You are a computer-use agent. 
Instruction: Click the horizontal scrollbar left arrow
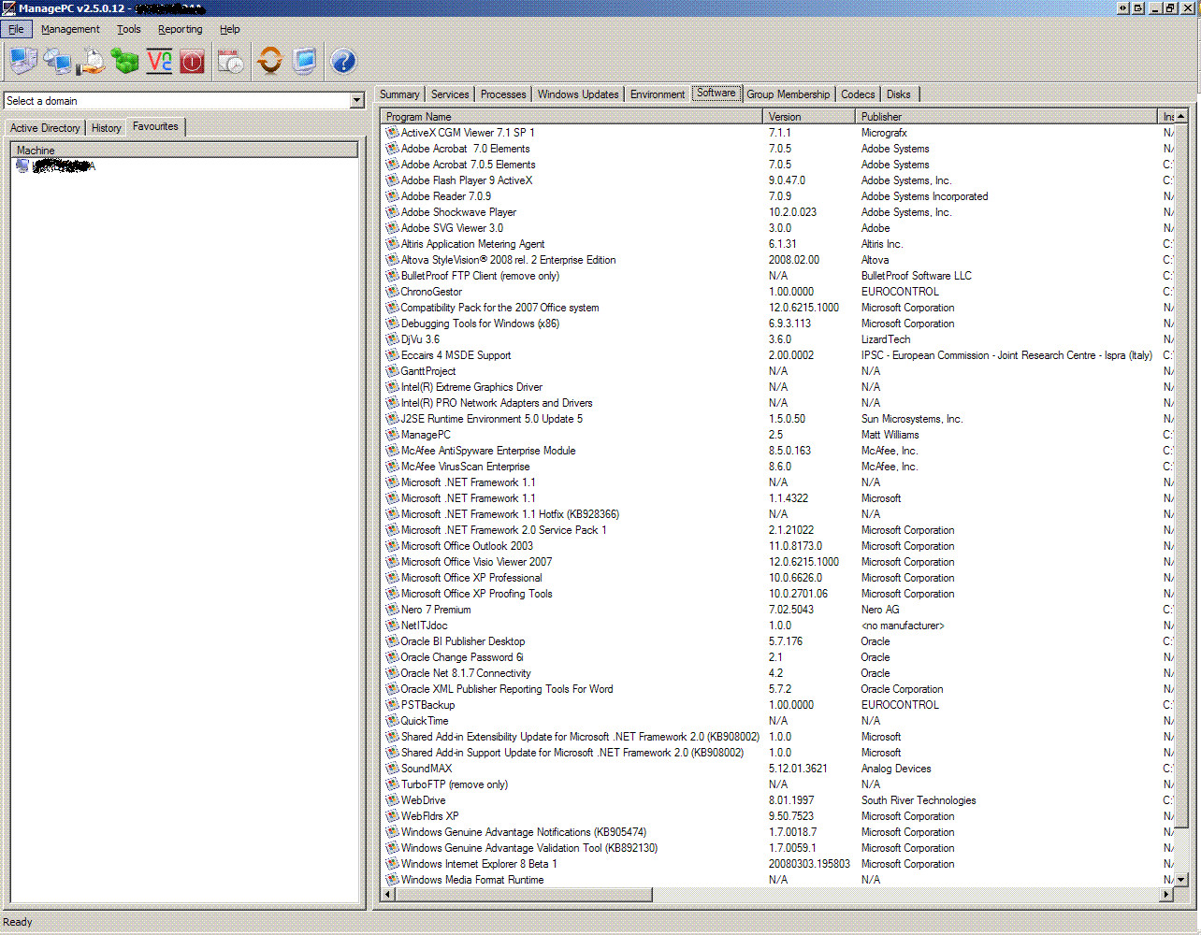tap(388, 895)
